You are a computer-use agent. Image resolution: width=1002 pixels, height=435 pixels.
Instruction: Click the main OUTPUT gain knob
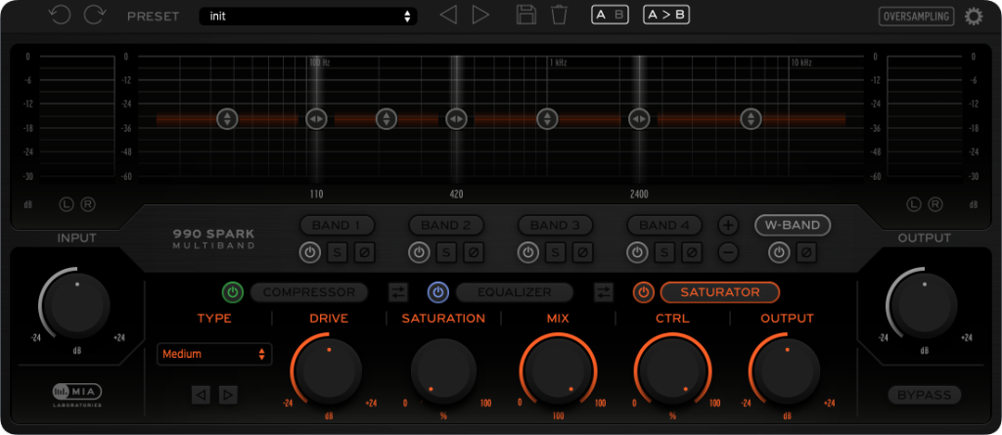point(924,305)
